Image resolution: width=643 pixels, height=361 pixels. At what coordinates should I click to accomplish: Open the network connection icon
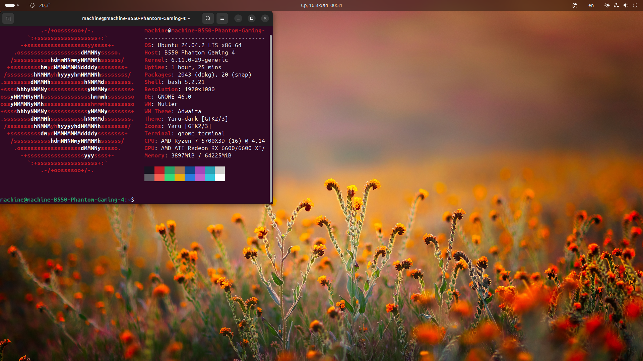[x=616, y=5]
